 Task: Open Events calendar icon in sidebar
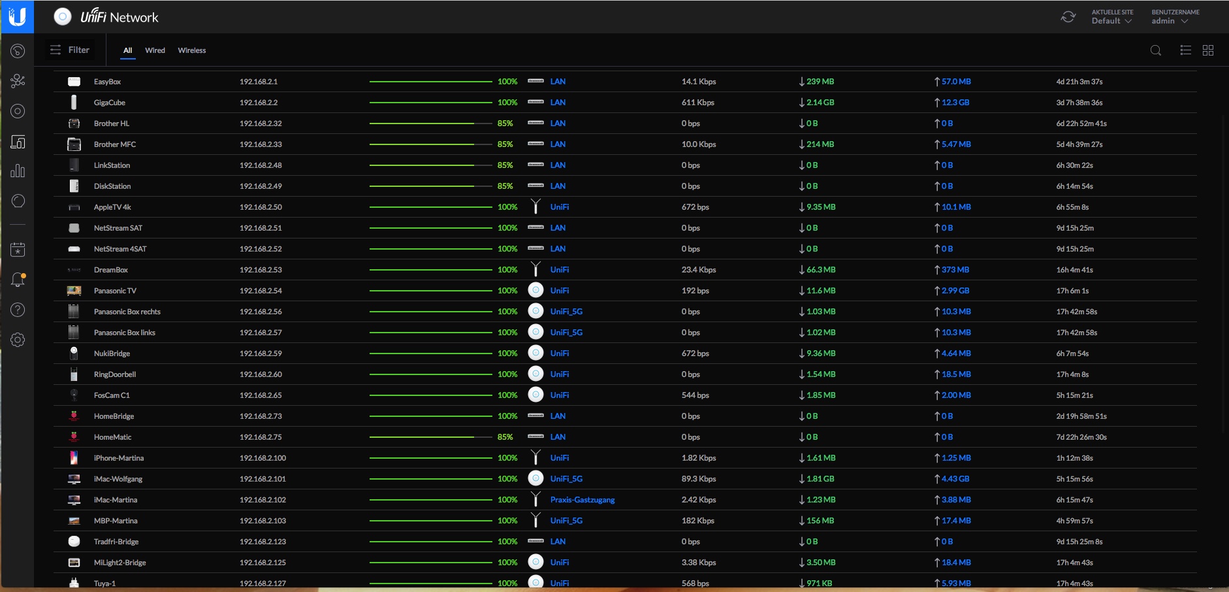point(18,250)
